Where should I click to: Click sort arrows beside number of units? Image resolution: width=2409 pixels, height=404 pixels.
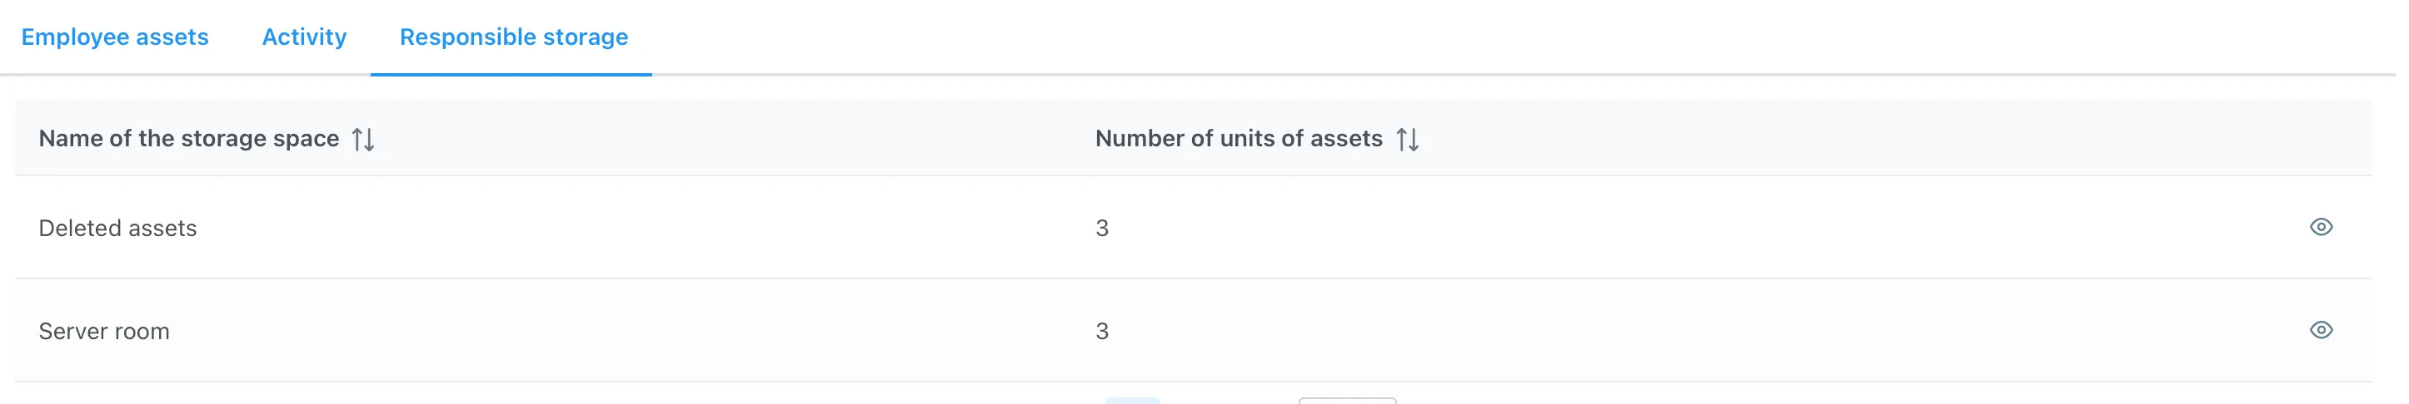coord(1406,139)
